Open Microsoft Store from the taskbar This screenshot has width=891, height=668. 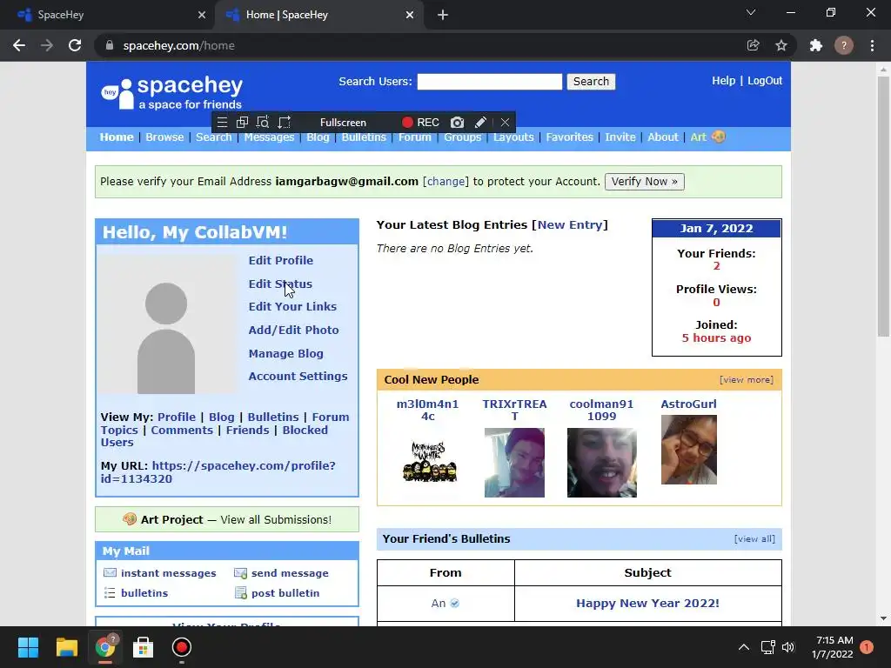tap(143, 647)
